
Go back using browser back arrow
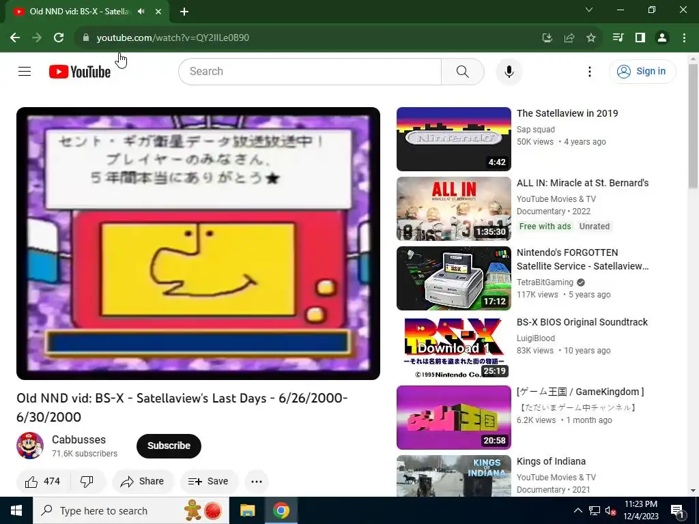(x=15, y=38)
